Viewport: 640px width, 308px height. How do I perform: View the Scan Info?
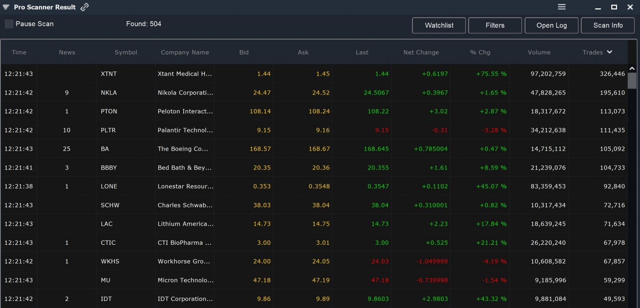(x=607, y=25)
